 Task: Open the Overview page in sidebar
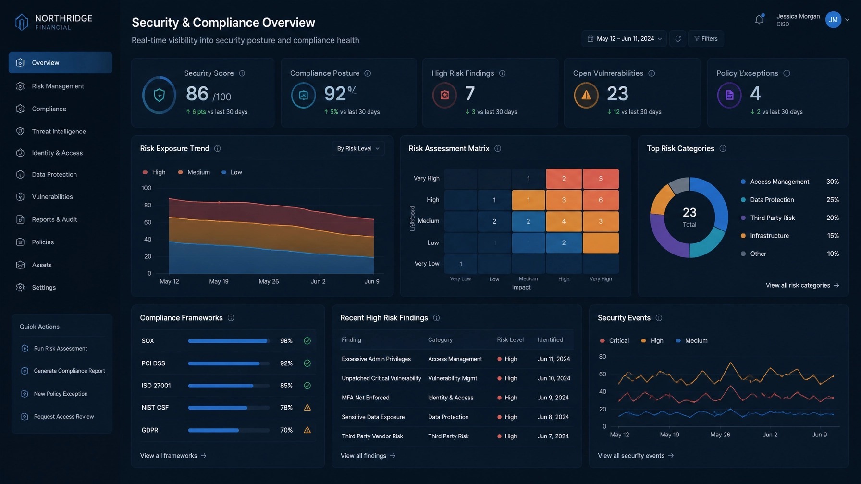61,63
